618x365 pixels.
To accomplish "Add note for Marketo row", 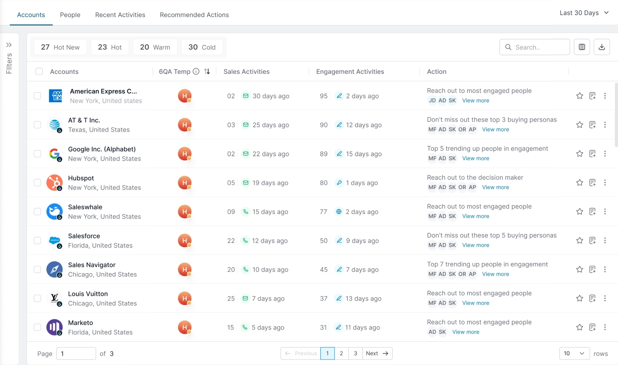I will click(x=592, y=327).
